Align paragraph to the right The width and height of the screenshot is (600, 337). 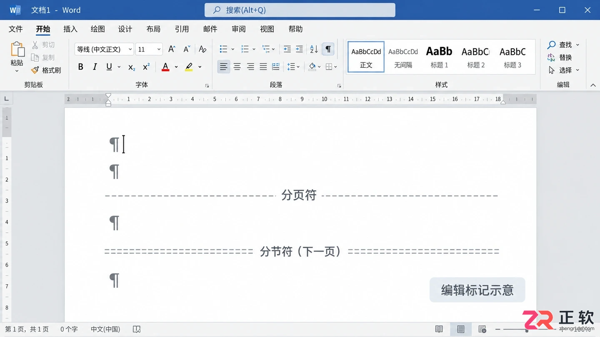[250, 67]
